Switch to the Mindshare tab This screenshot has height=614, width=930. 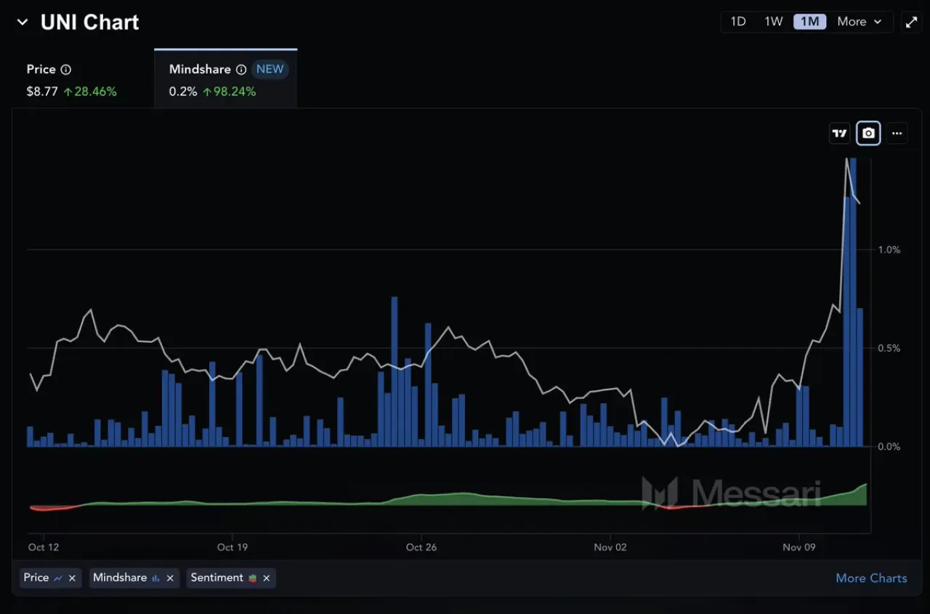pos(226,79)
